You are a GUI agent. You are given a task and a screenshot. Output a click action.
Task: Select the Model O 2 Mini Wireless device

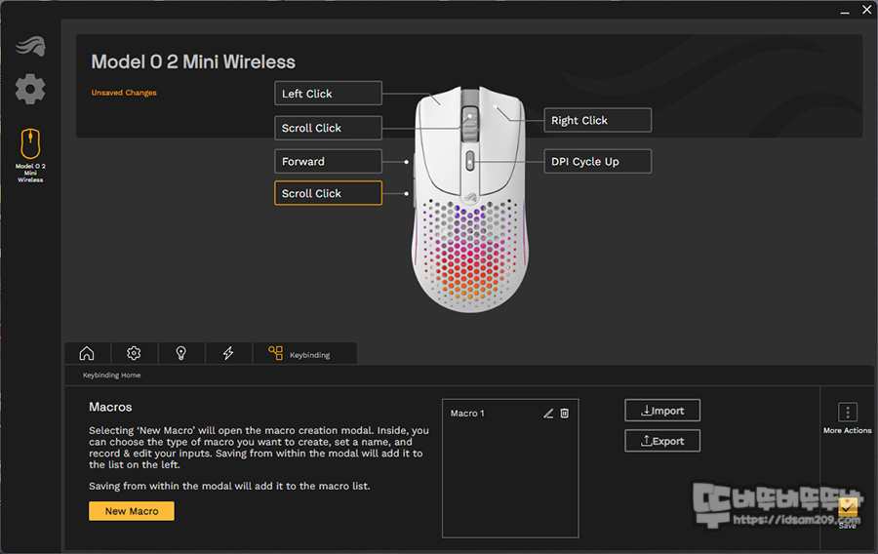coord(30,155)
